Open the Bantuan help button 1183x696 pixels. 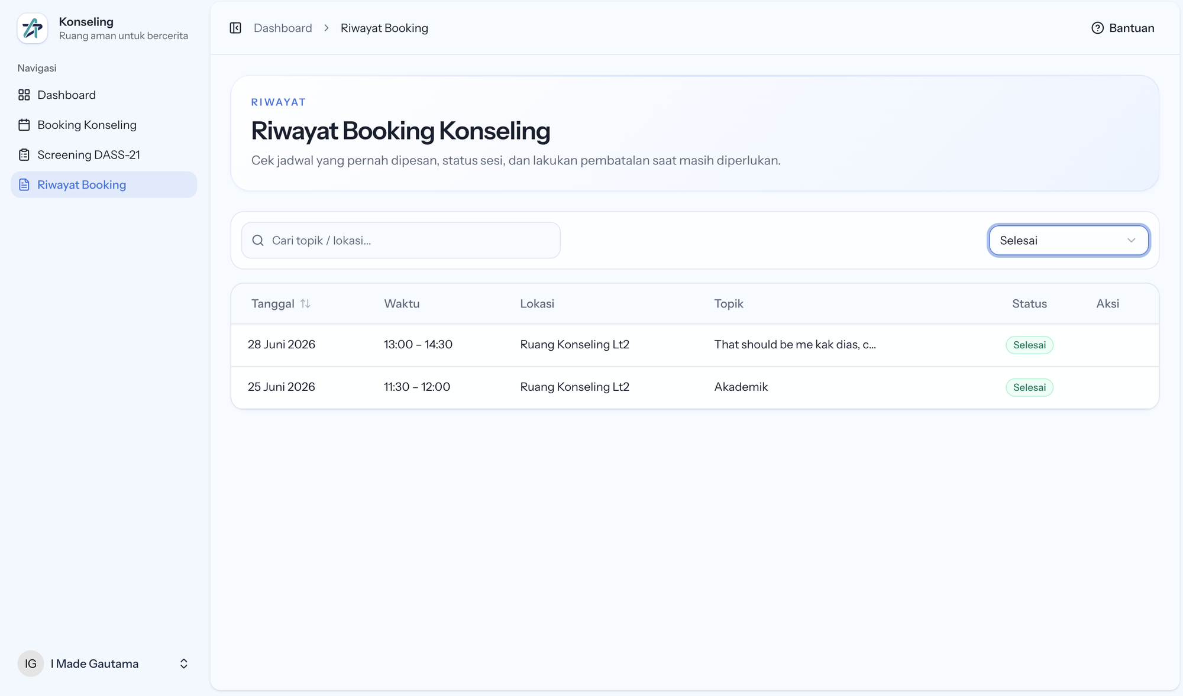1123,28
